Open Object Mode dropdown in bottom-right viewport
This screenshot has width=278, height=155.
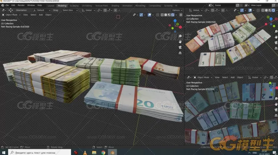point(203,77)
